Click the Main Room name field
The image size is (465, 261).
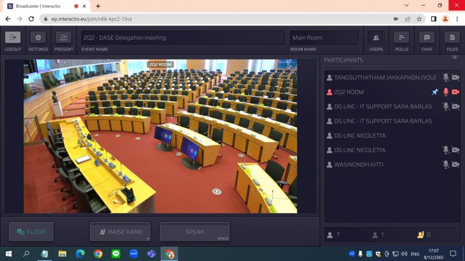point(324,38)
